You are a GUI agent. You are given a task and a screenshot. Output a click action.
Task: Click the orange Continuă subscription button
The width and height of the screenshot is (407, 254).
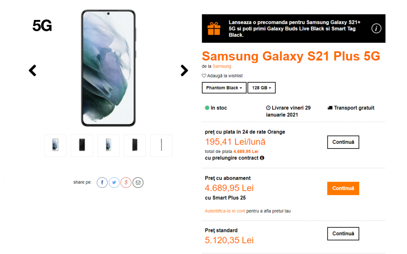343,188
